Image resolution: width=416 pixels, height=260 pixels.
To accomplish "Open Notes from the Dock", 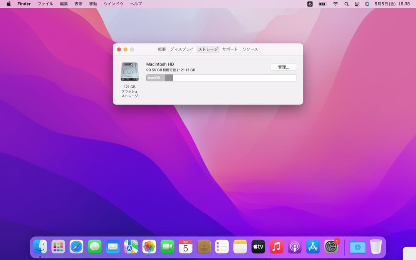I will [240, 247].
